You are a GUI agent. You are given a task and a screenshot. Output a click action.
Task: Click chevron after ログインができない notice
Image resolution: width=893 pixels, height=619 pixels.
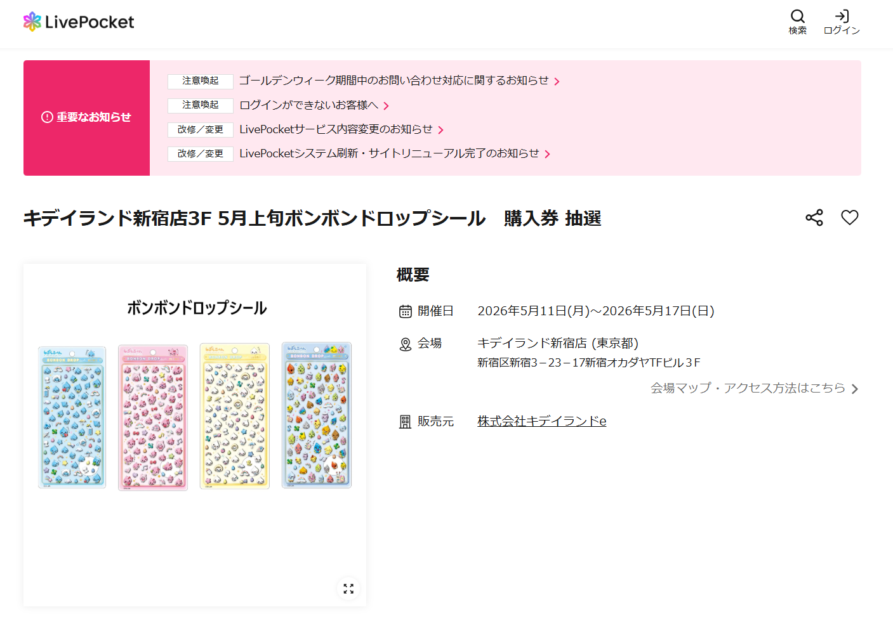pos(386,106)
